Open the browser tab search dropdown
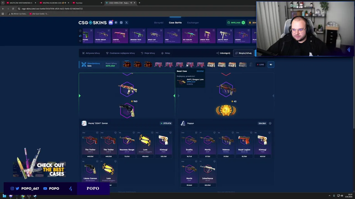355x199 pixels. [3, 3]
